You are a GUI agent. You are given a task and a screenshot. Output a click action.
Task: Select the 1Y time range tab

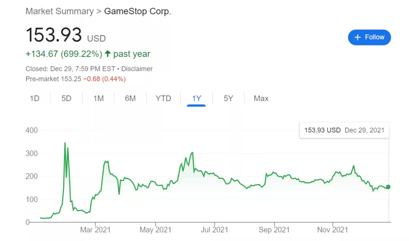196,99
